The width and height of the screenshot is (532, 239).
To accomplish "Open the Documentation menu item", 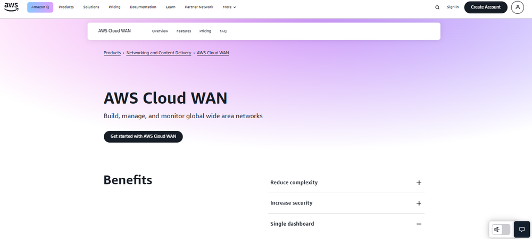I will (143, 7).
